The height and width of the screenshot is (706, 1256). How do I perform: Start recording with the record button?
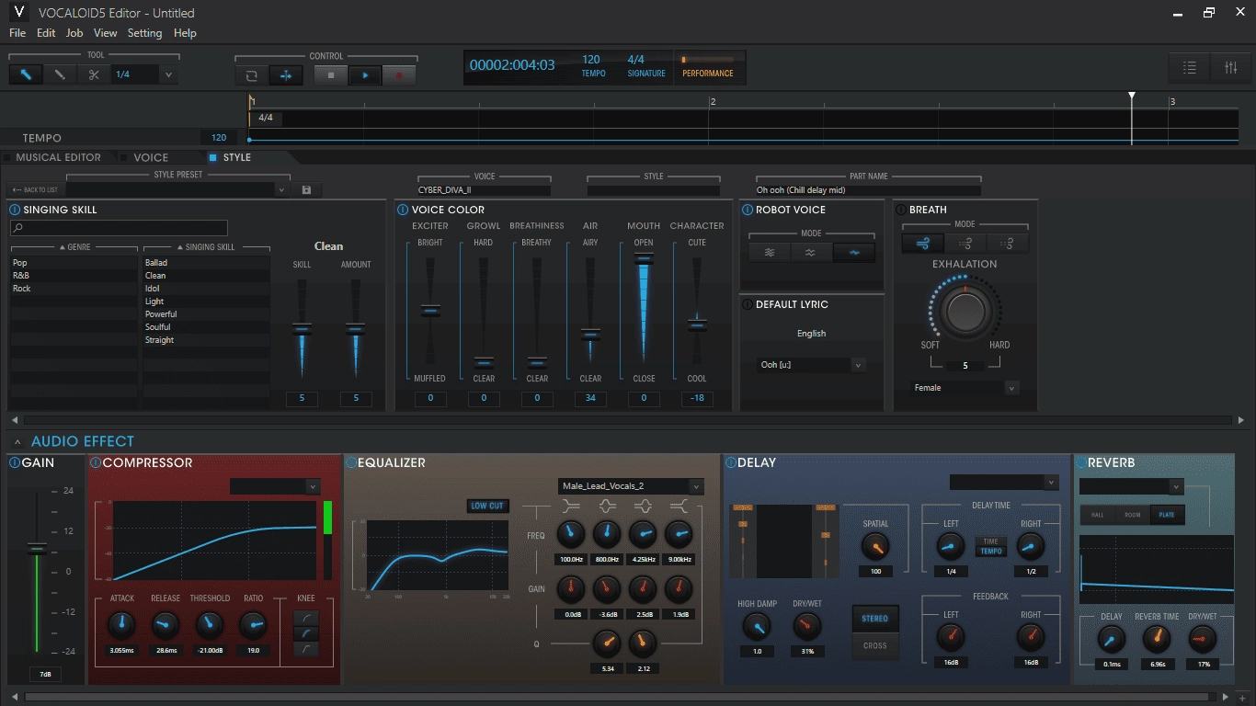point(399,75)
